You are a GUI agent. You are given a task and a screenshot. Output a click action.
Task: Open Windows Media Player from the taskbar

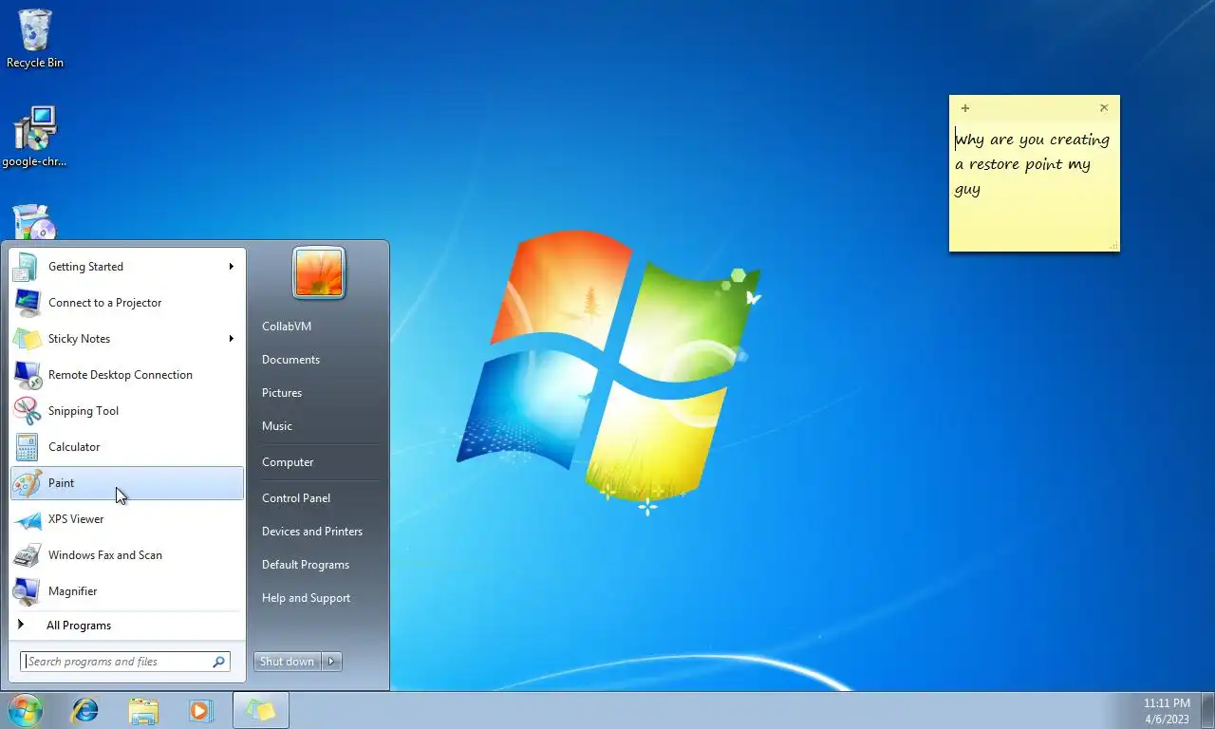[x=200, y=710]
